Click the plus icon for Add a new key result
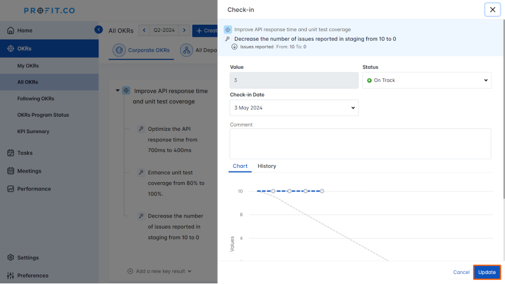The image size is (505, 284). point(130,271)
